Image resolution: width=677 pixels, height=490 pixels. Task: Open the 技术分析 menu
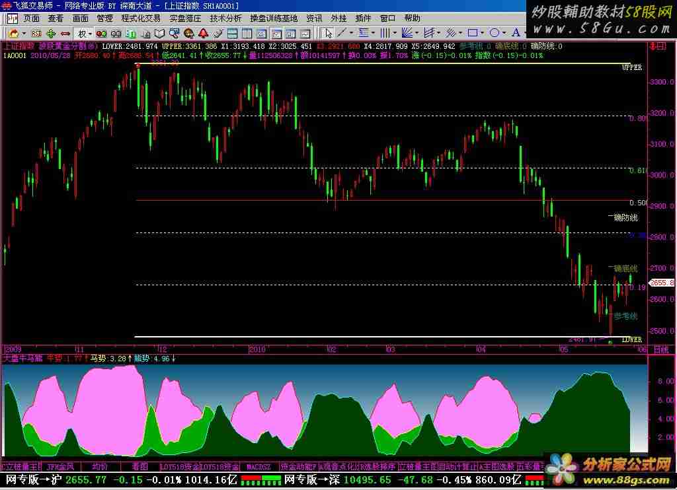point(225,18)
